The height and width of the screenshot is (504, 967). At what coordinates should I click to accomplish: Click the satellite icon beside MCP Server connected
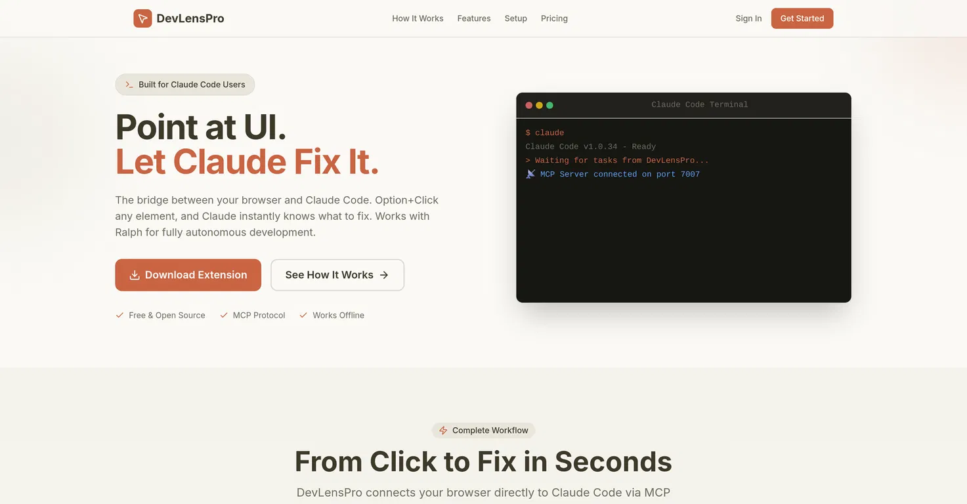point(530,174)
